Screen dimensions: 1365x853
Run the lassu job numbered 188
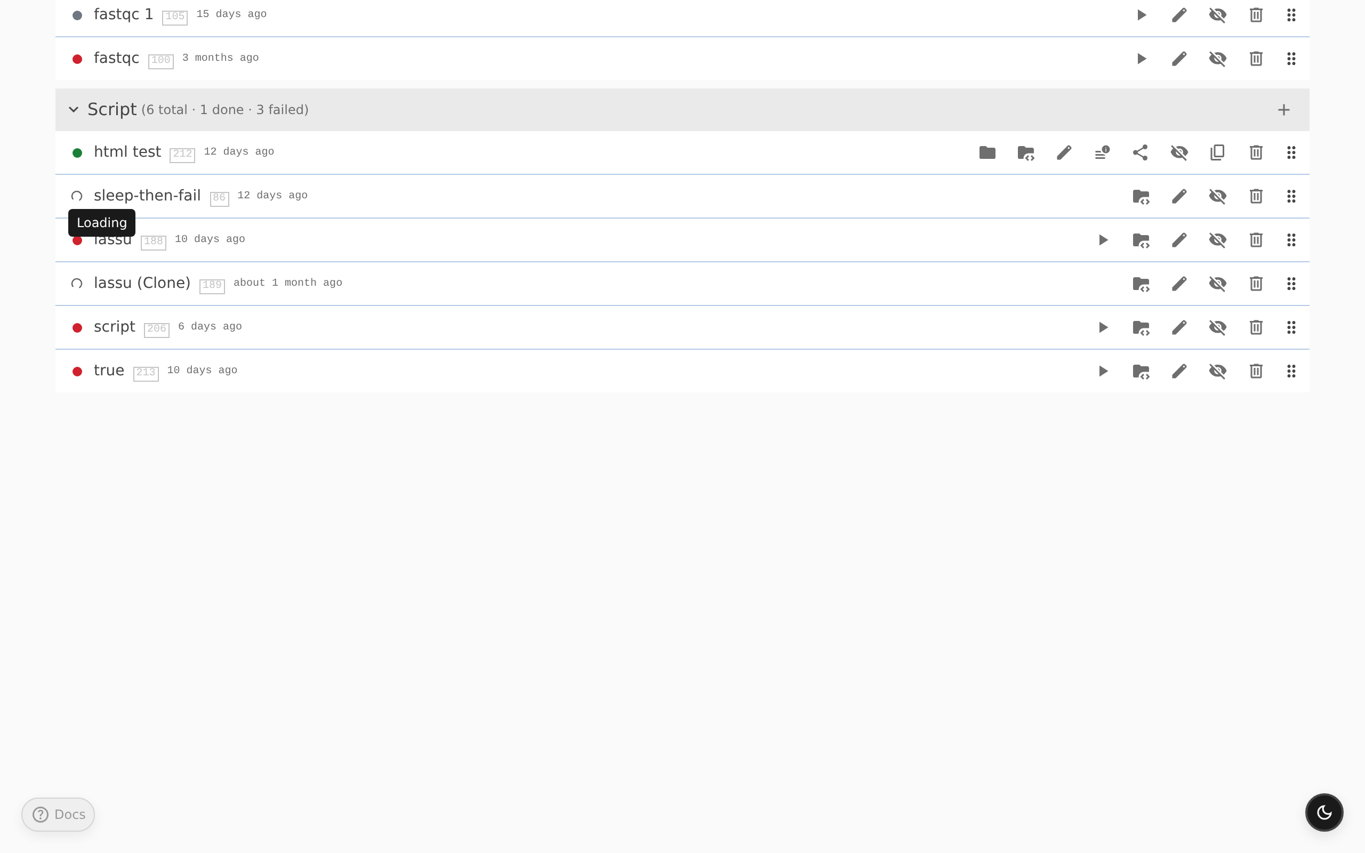click(1103, 240)
